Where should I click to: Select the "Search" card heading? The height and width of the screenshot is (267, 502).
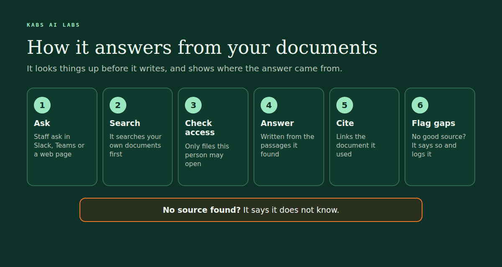pyautogui.click(x=125, y=123)
